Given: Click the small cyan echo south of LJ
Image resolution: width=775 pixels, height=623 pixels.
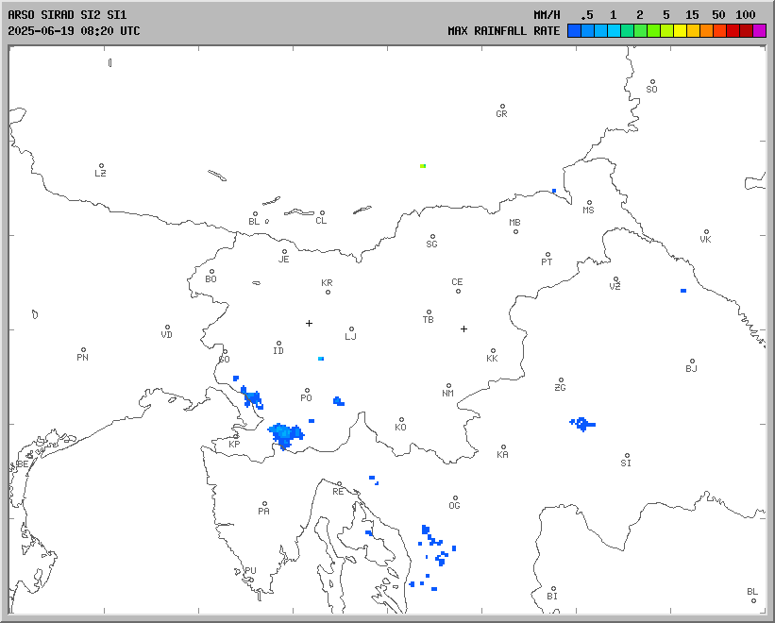Looking at the screenshot, I should 321,359.
